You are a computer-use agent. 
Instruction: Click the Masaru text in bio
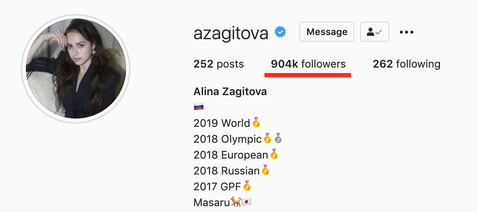pyautogui.click(x=211, y=202)
